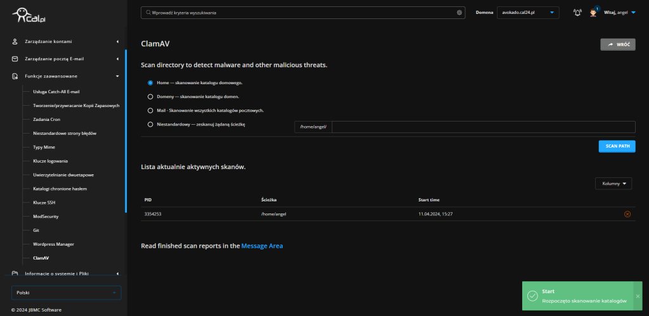Click the folder icon for Informacje o systemie

pyautogui.click(x=15, y=273)
